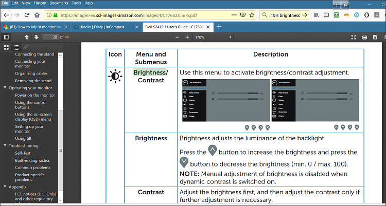The image size is (386, 206).
Task: Jump to Using the on-screen display menu
Action: (33, 117)
